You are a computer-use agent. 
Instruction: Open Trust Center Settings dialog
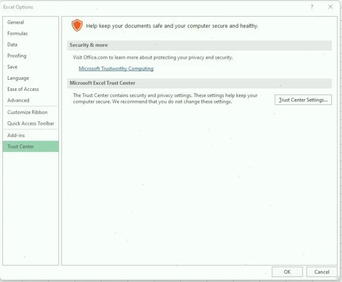pyautogui.click(x=303, y=99)
